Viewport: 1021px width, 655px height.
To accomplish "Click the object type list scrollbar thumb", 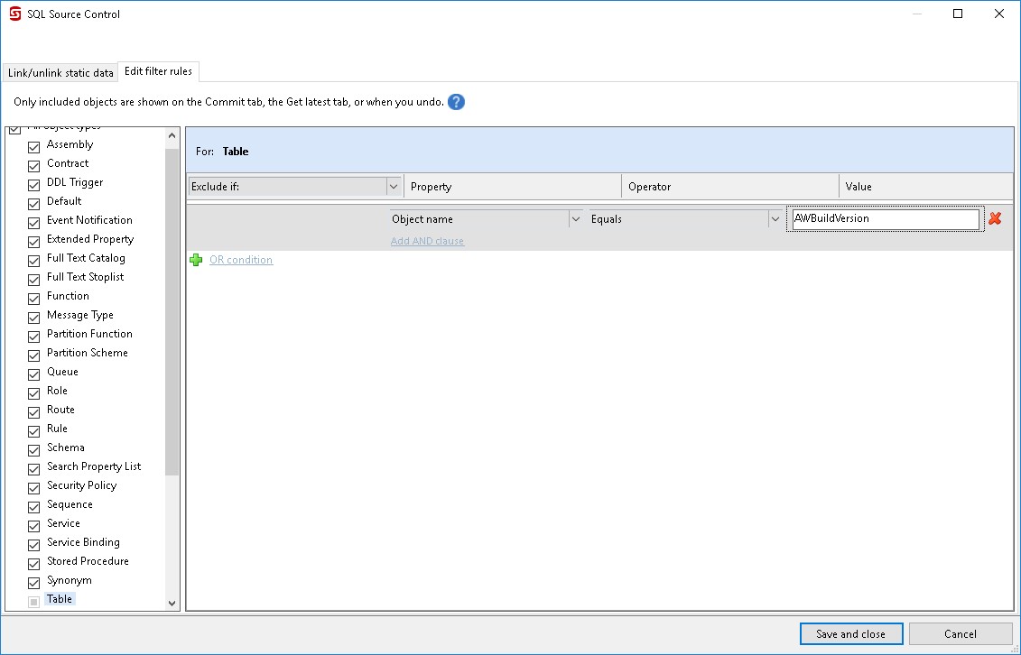I will (172, 312).
